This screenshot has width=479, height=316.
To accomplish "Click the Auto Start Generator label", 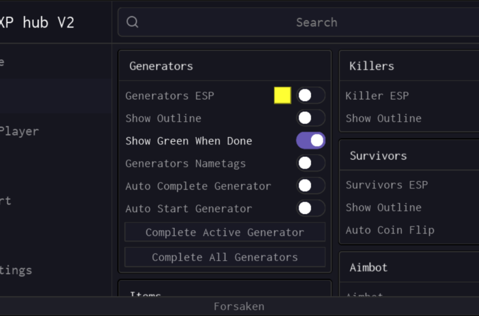I will [189, 209].
